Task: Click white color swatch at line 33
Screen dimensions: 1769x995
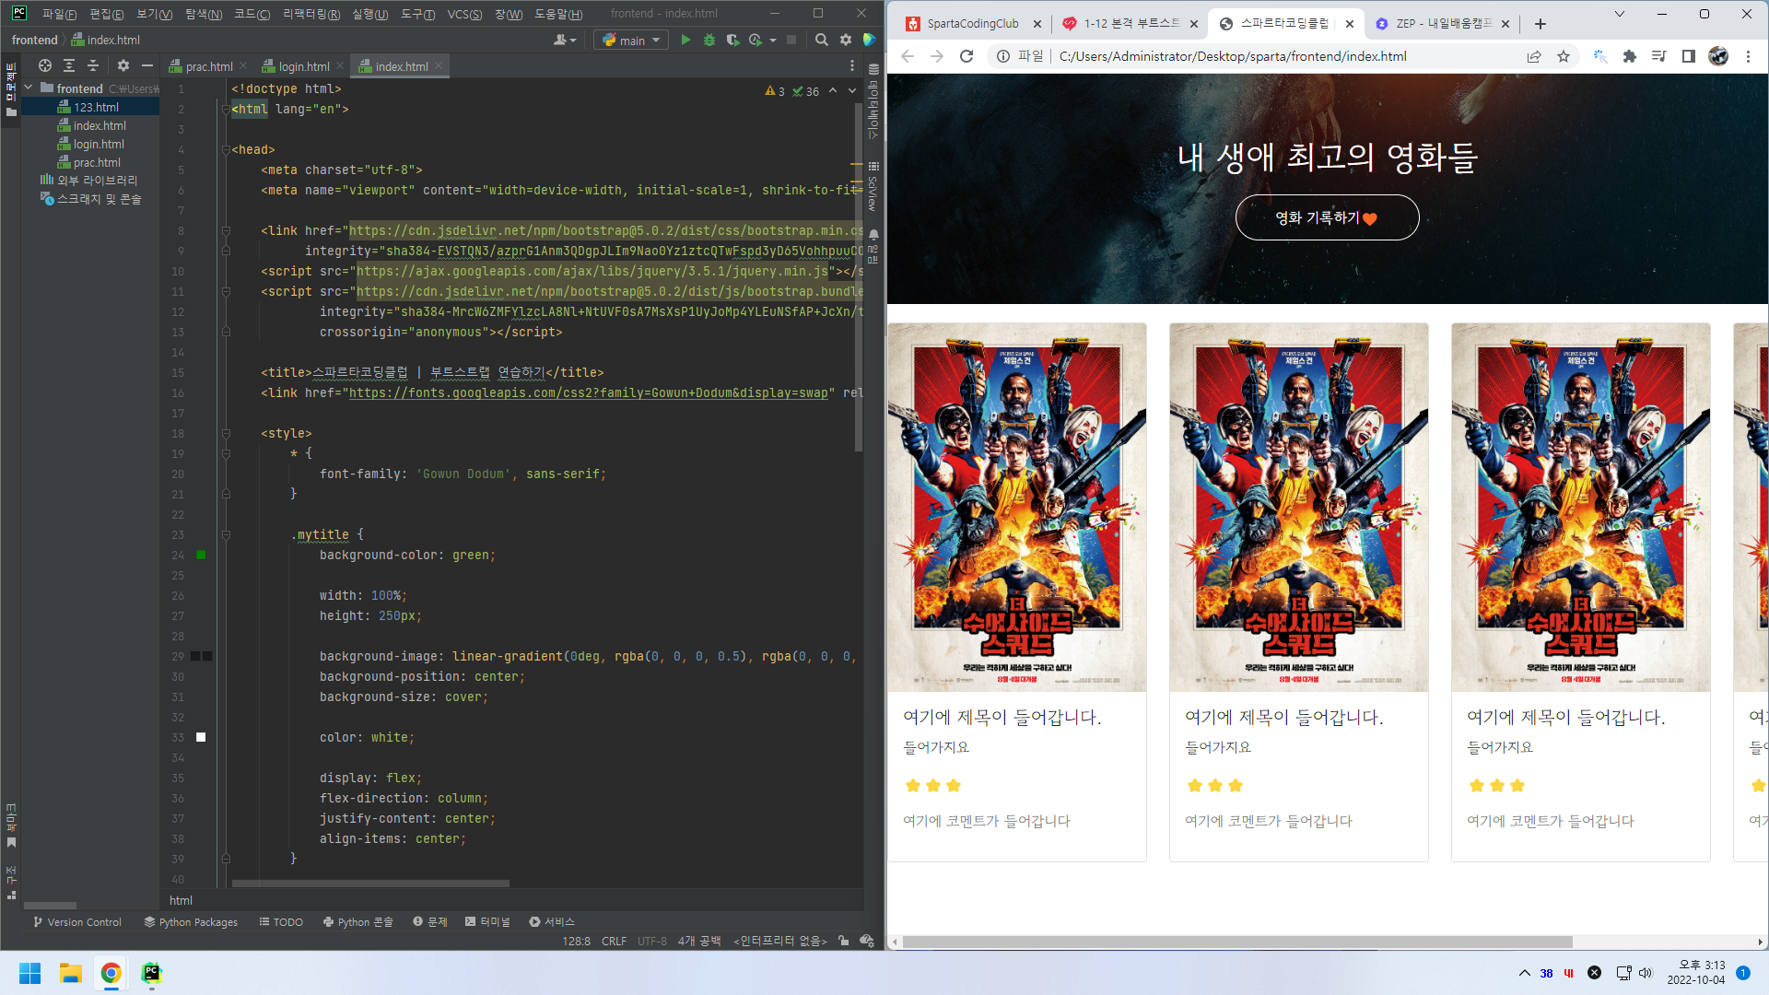Action: point(201,737)
